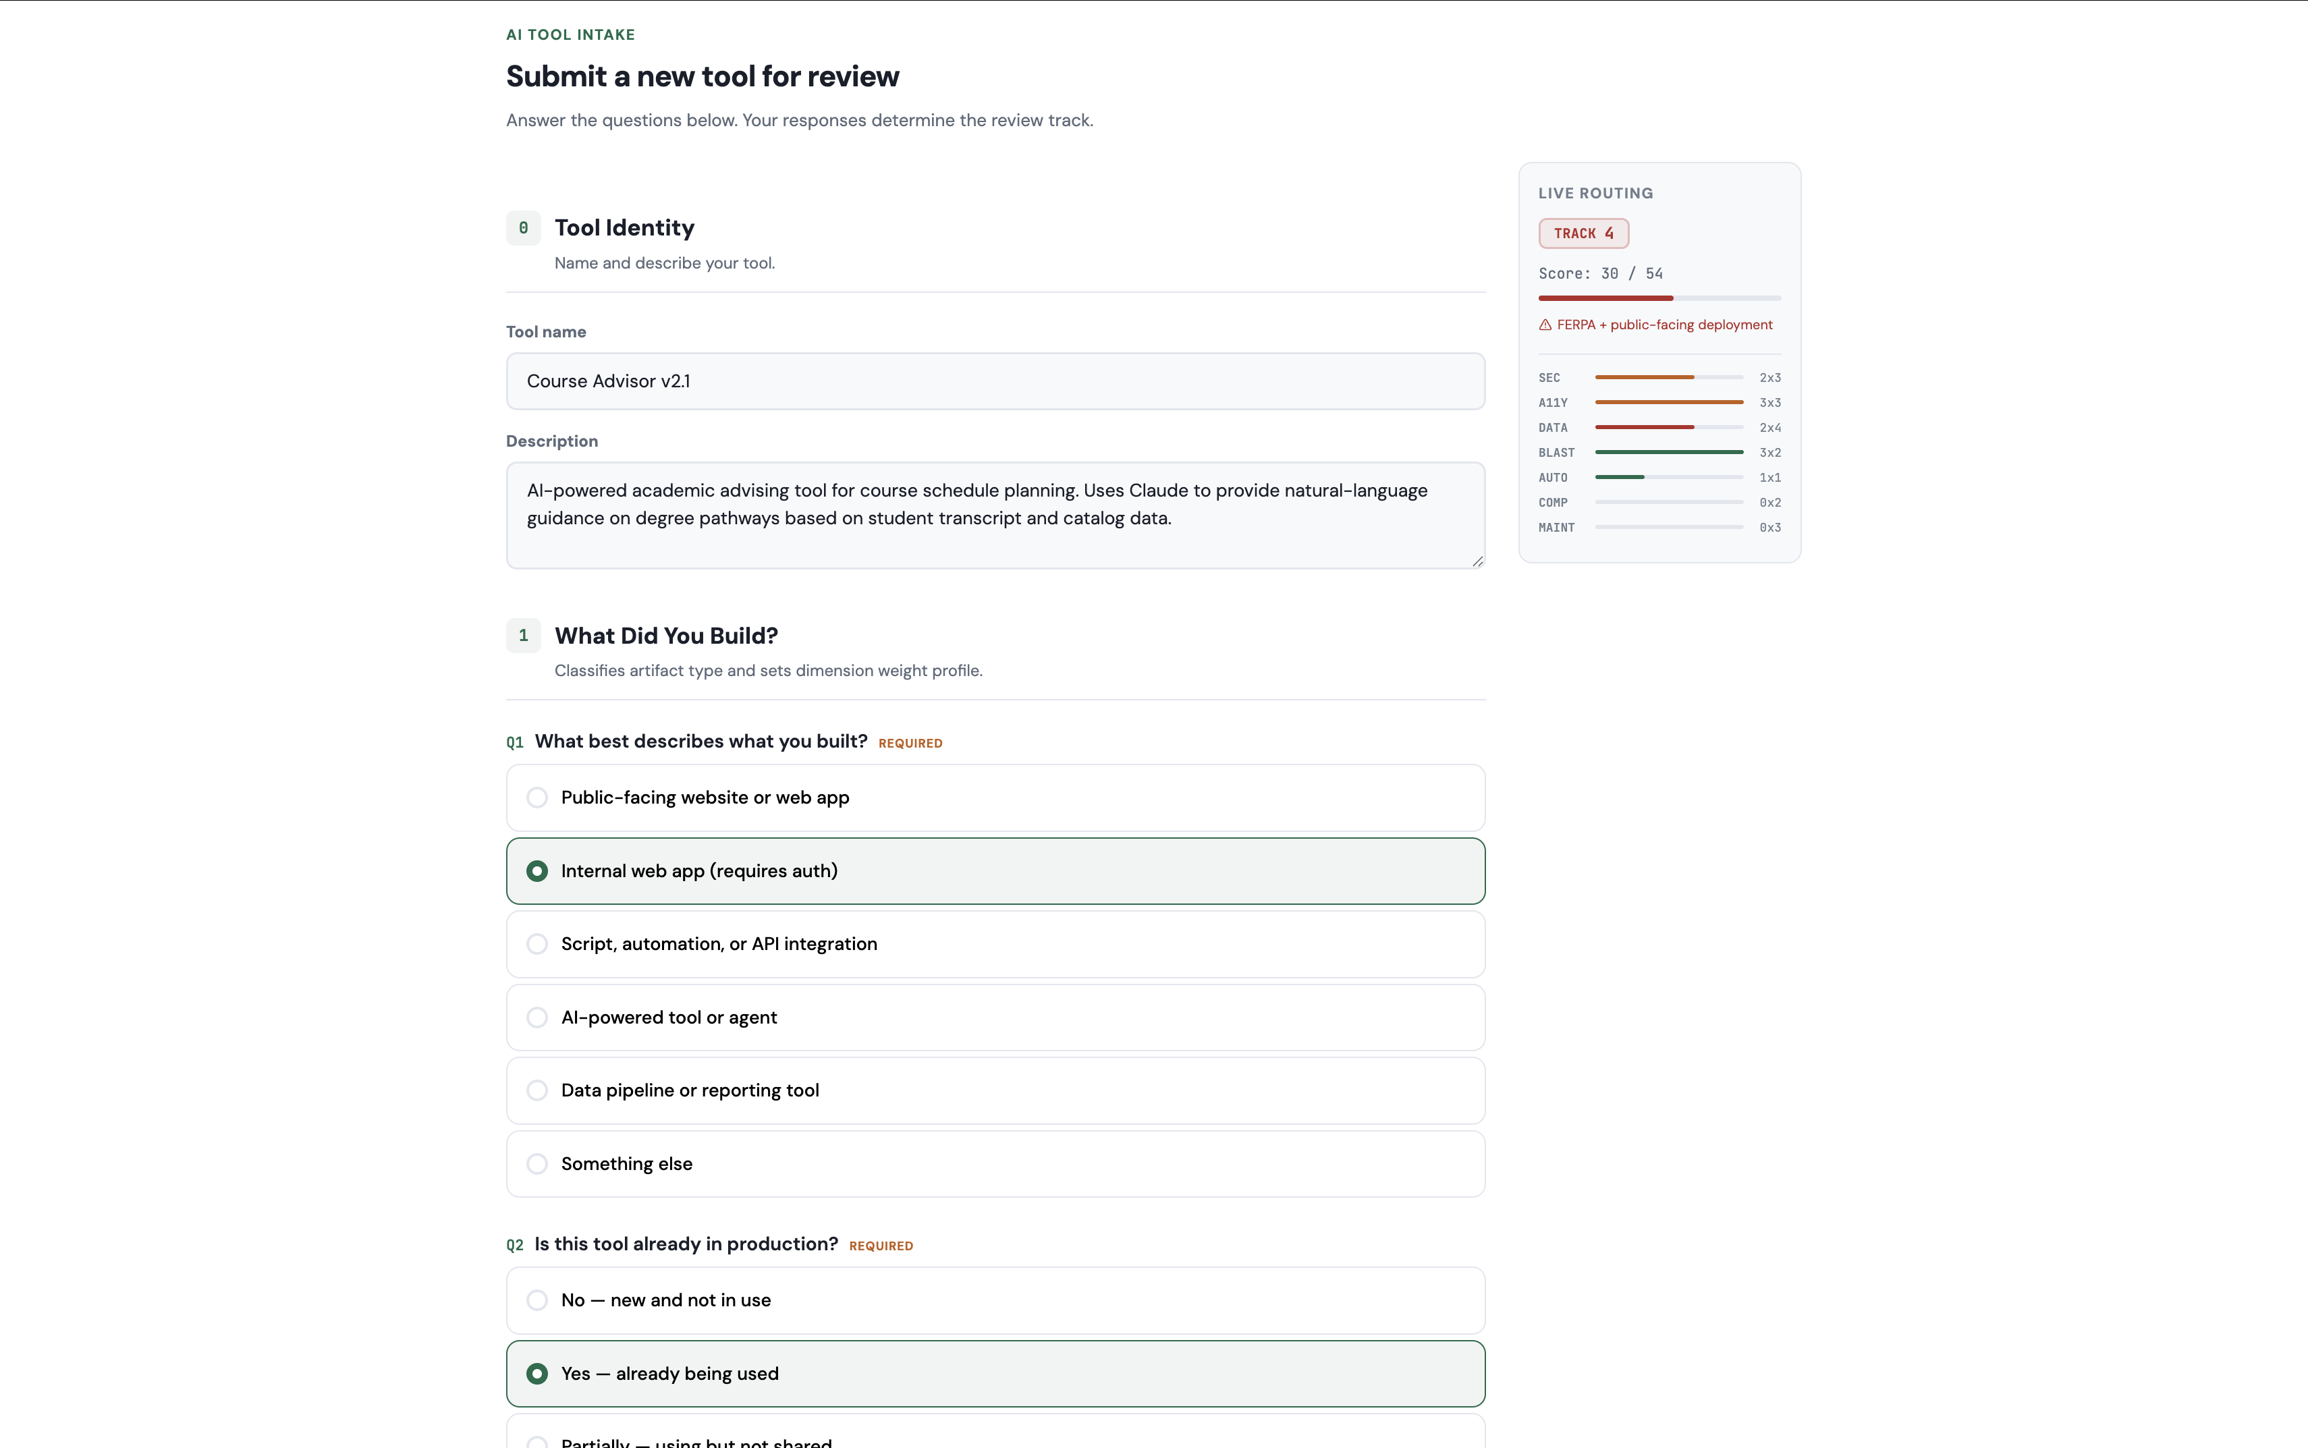Click the Description textarea resize handle
Image resolution: width=2308 pixels, height=1448 pixels.
[1477, 562]
